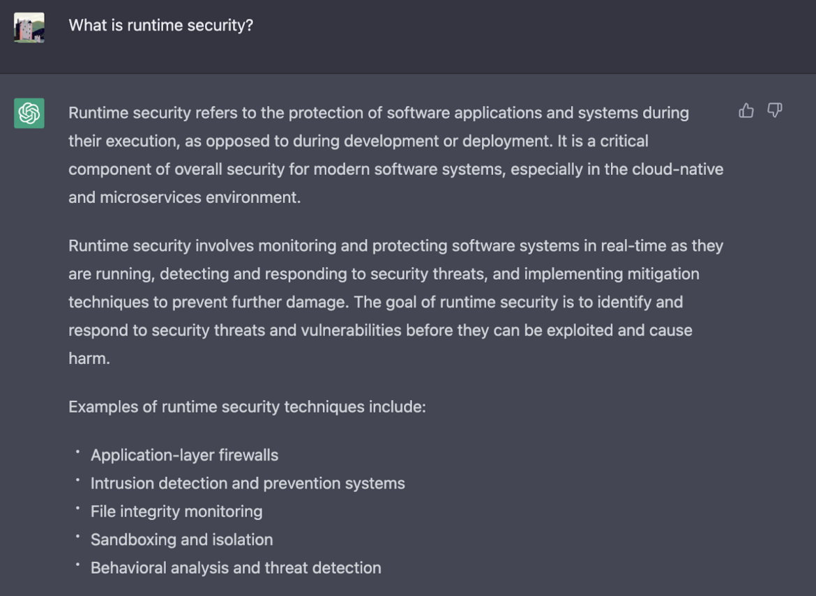
Task: Click the bullet marker beside 'Sandboxing and isolation'
Action: [79, 537]
